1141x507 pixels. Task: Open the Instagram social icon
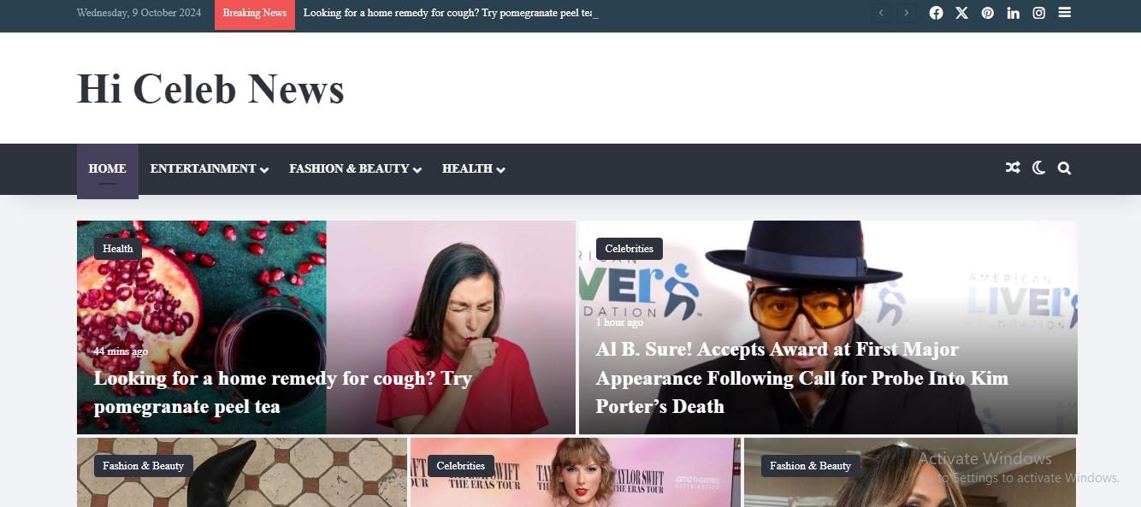pyautogui.click(x=1038, y=13)
